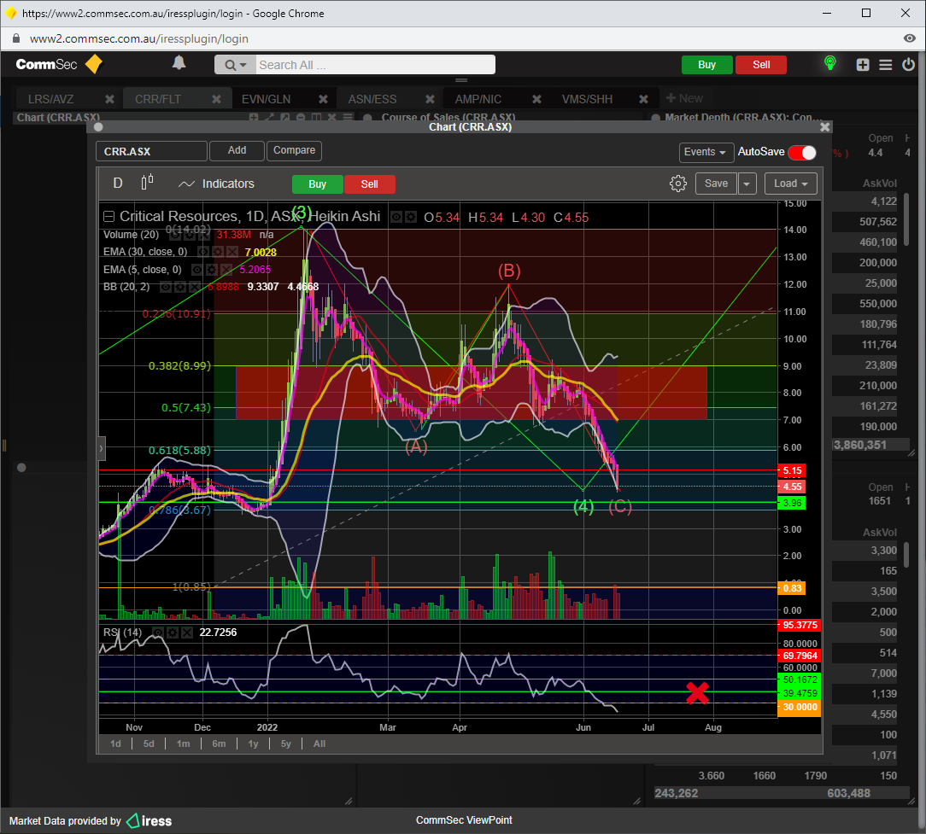
Task: Click the add-widget plus icon in header
Action: pos(863,65)
